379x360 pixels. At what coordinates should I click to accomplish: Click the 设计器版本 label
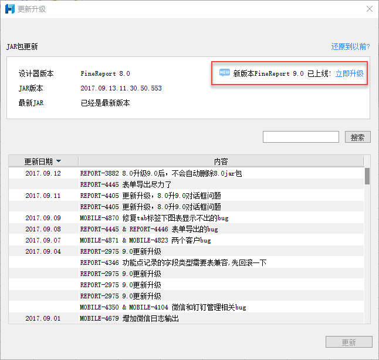[36, 73]
